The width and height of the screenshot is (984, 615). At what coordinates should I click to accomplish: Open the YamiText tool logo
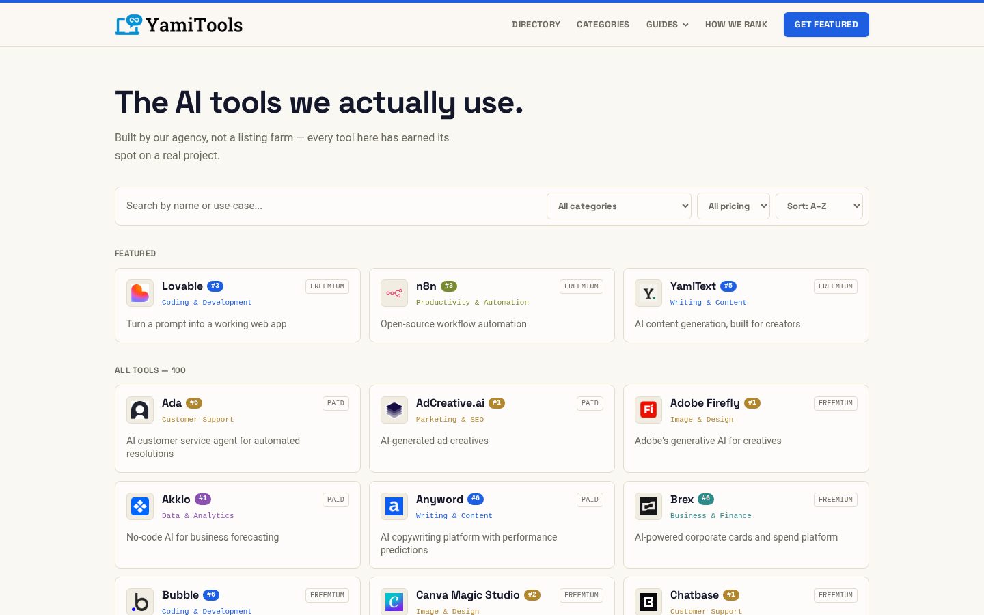[x=648, y=293]
